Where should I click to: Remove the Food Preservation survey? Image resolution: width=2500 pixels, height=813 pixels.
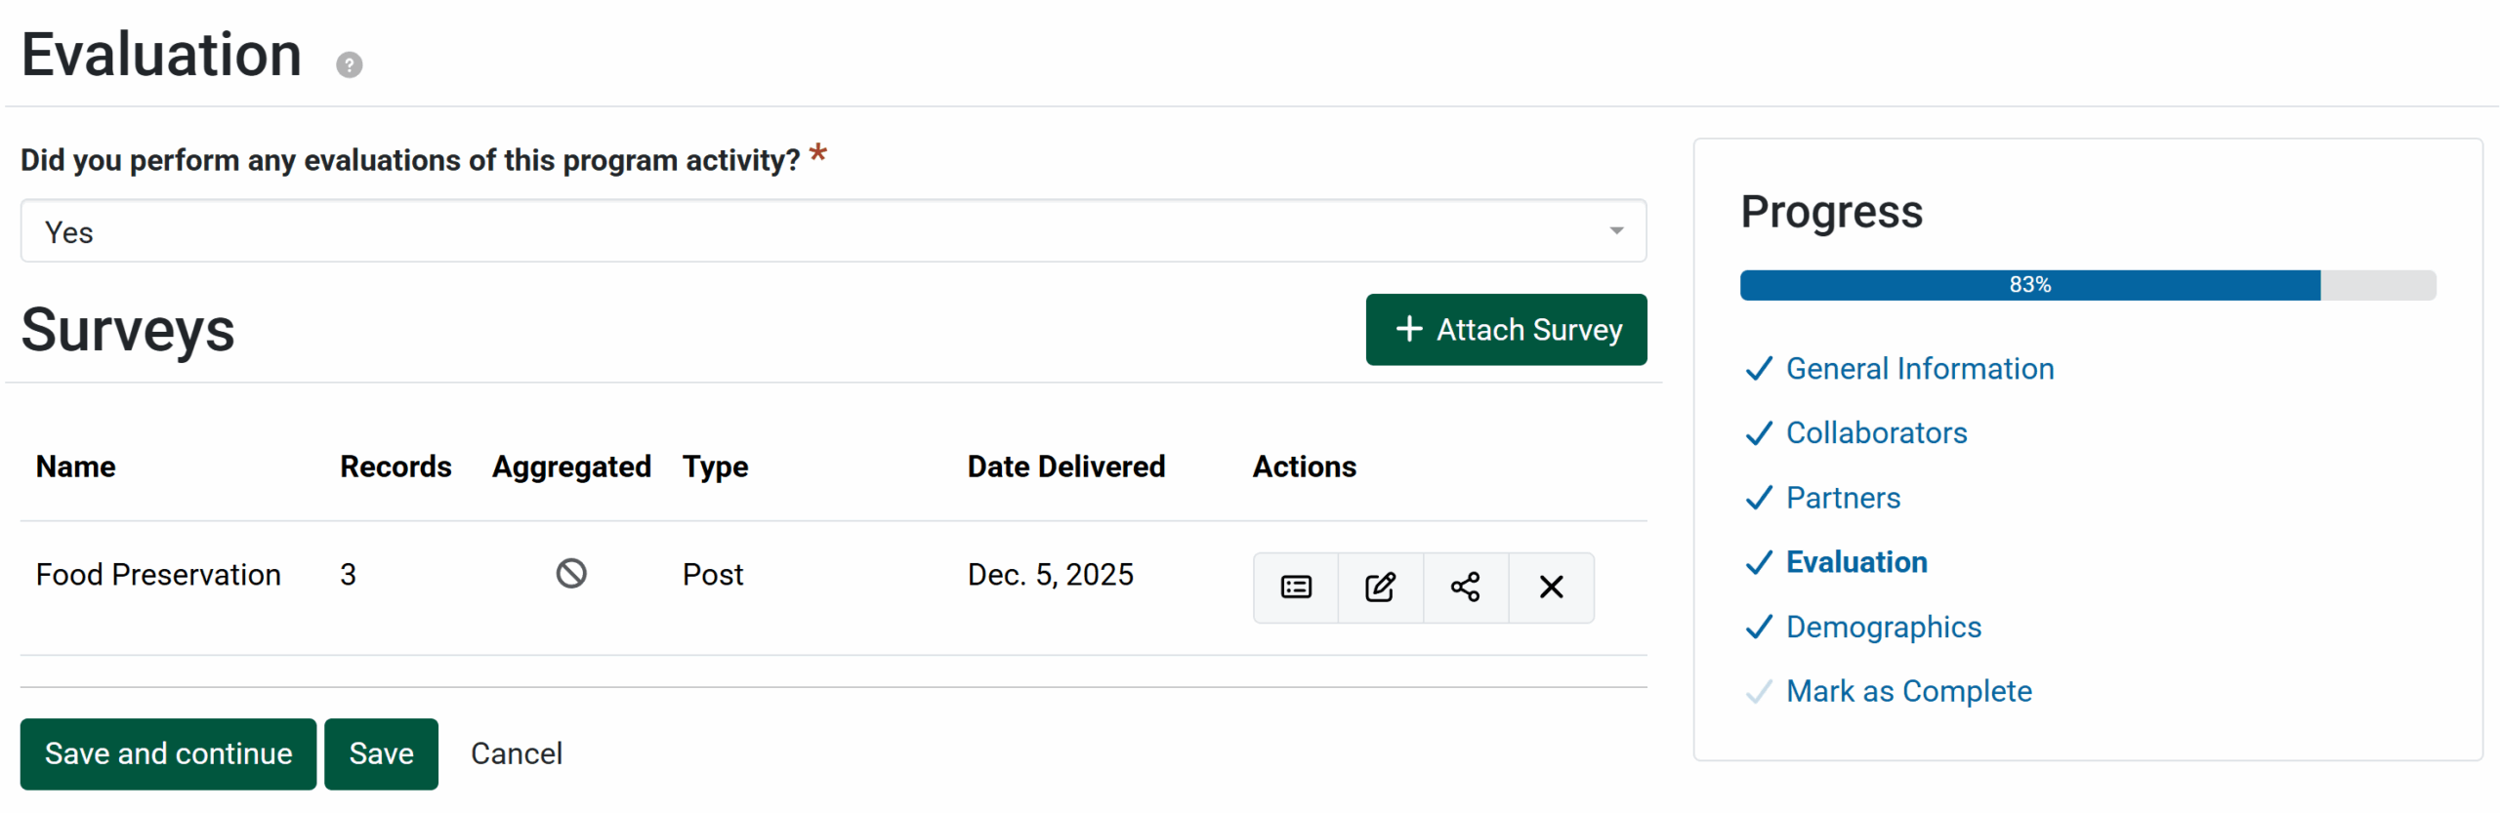coord(1551,588)
